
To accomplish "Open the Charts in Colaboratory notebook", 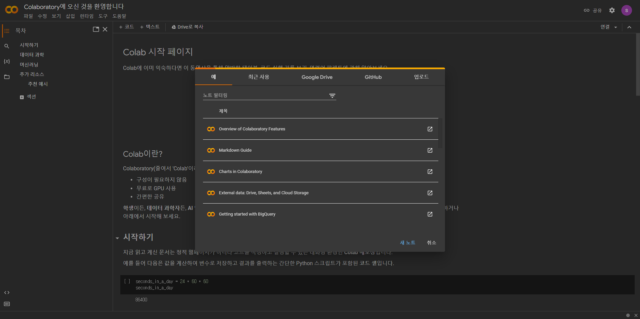I will click(x=241, y=172).
